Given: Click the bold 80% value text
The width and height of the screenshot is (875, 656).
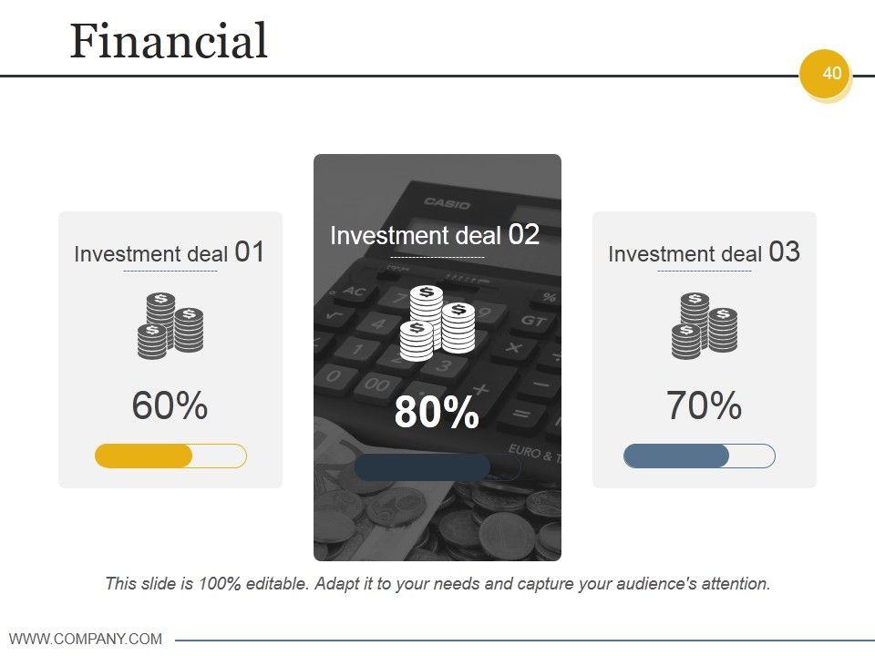Looking at the screenshot, I should [x=437, y=413].
